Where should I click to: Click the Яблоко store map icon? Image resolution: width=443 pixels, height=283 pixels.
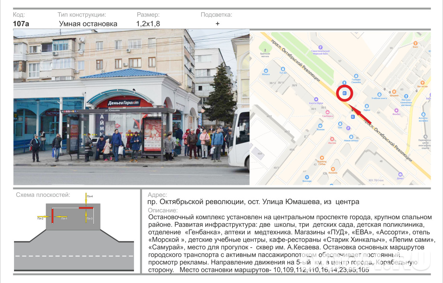tap(266, 70)
